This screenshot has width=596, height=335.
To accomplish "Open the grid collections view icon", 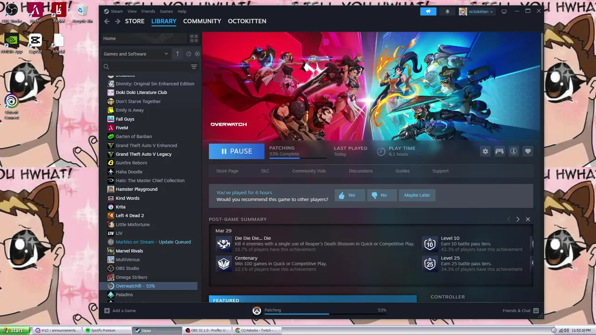I will pos(194,38).
